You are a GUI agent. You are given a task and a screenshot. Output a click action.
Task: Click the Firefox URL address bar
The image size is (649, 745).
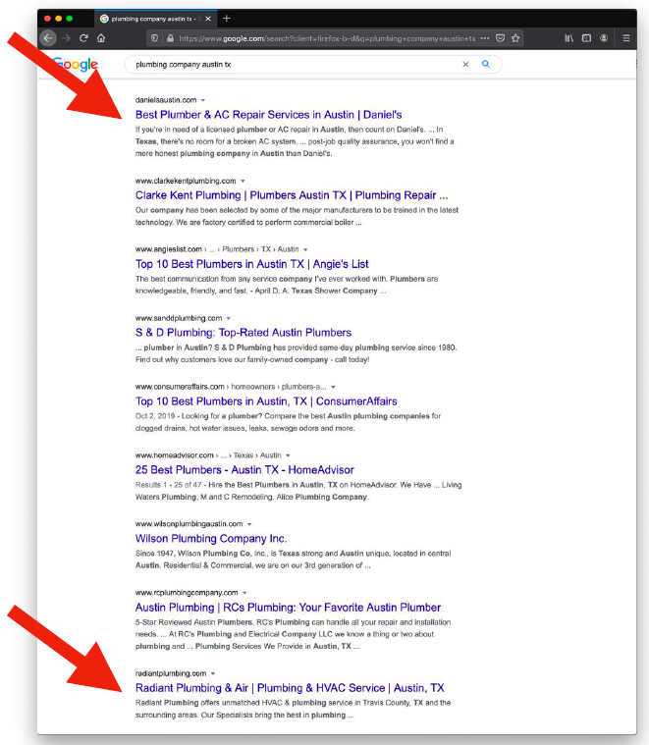point(324,38)
